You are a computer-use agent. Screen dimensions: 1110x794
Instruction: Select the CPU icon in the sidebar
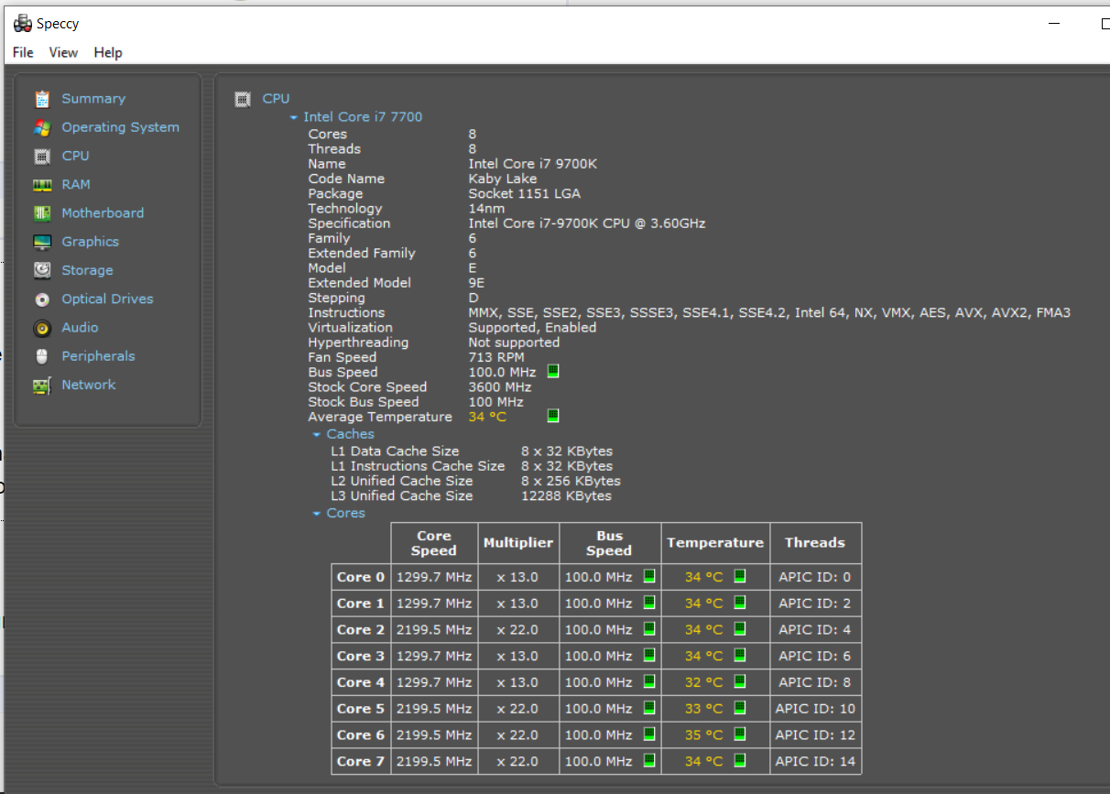42,156
